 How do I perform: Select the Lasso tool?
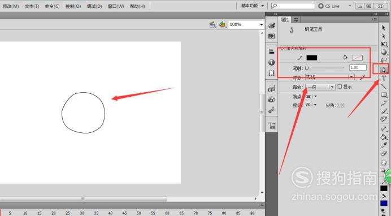(x=384, y=60)
